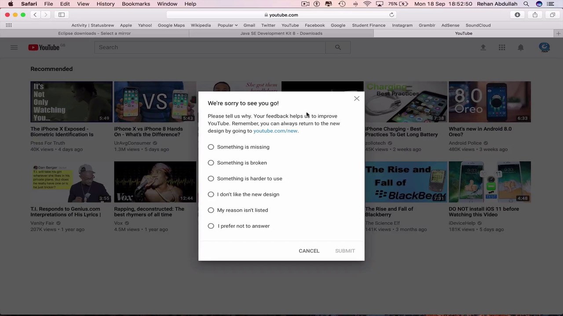Toggle the Safari sidebar button

point(62,15)
